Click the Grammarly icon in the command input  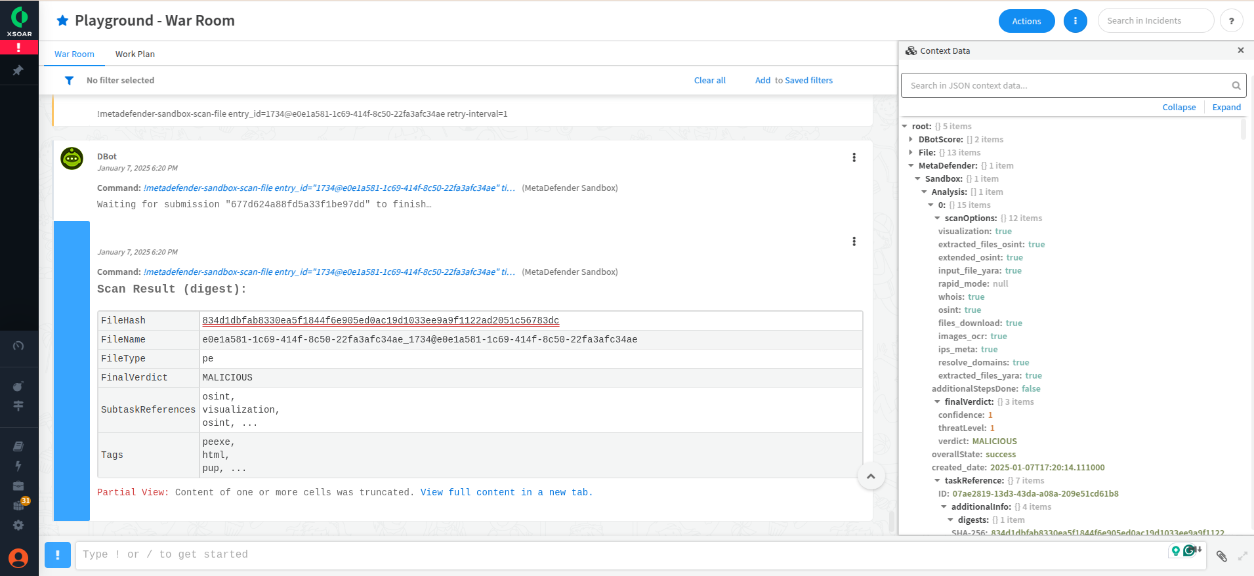(1189, 550)
